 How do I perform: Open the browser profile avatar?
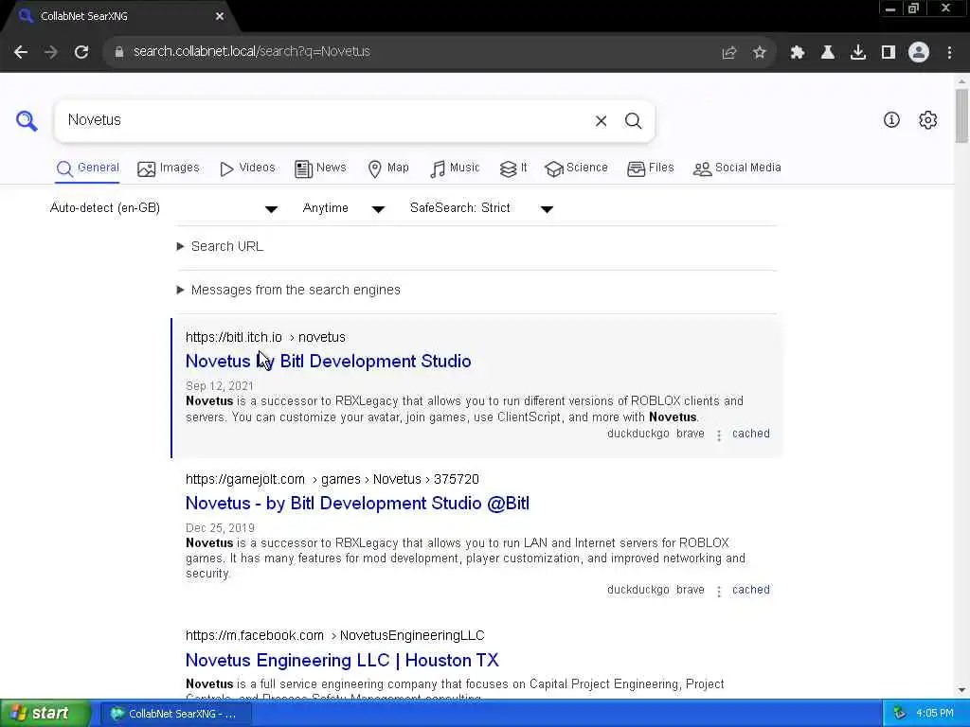click(x=919, y=52)
